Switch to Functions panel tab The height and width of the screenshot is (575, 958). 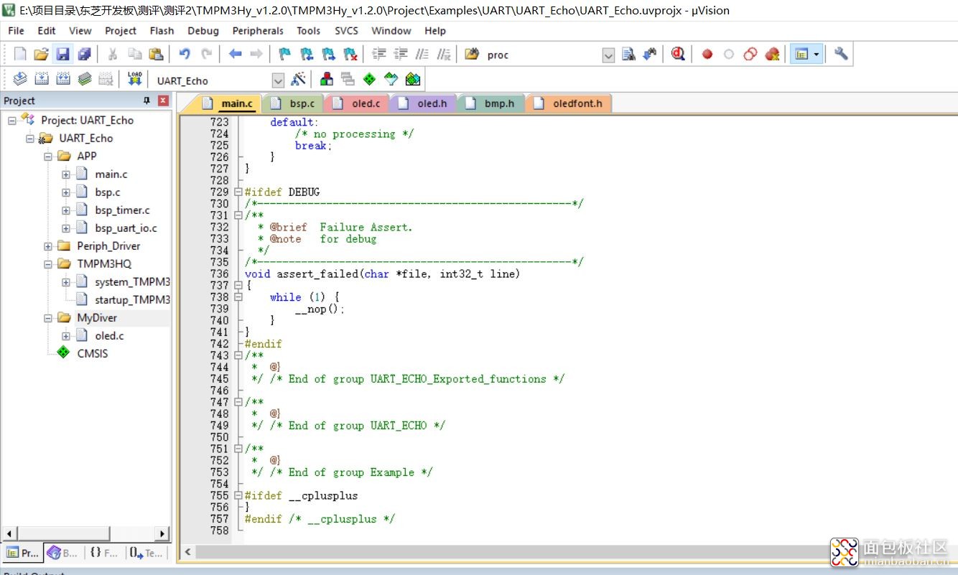[x=104, y=553]
